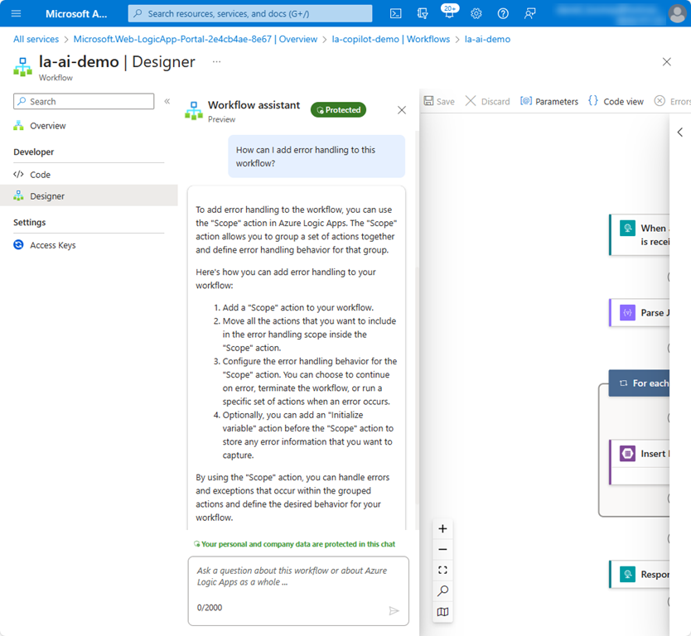Screen dimensions: 691x636
Task: Select Overview in the sidebar menu
Action: 47,126
